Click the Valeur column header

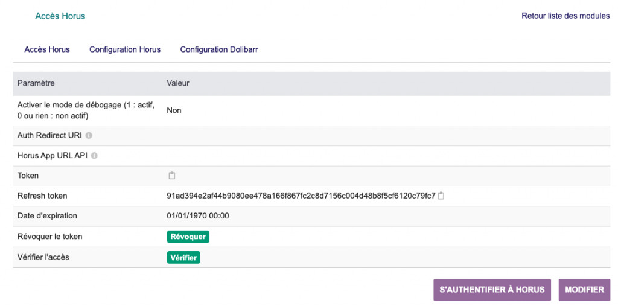click(178, 83)
